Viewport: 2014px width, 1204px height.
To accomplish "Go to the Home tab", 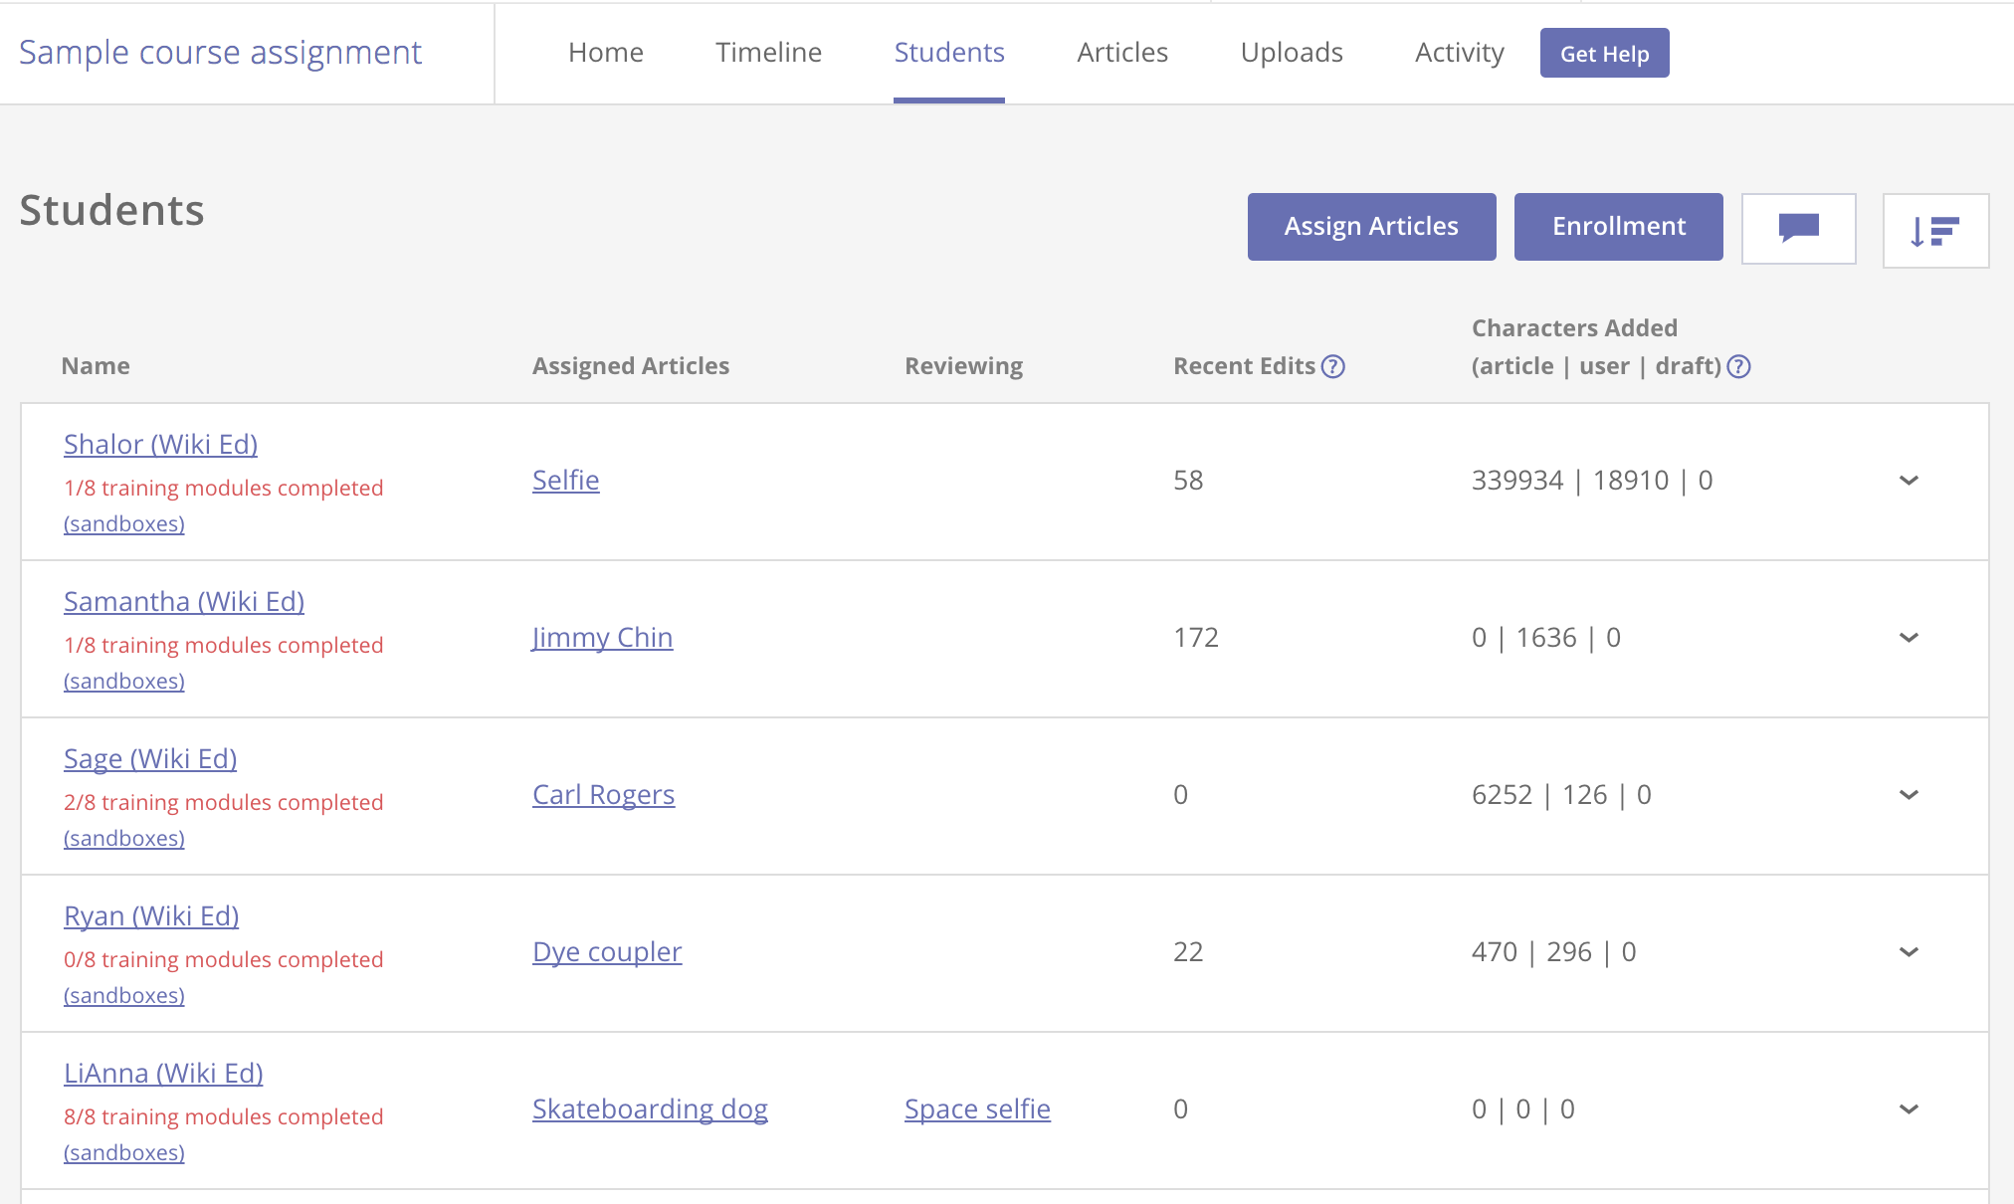I will 606,52.
